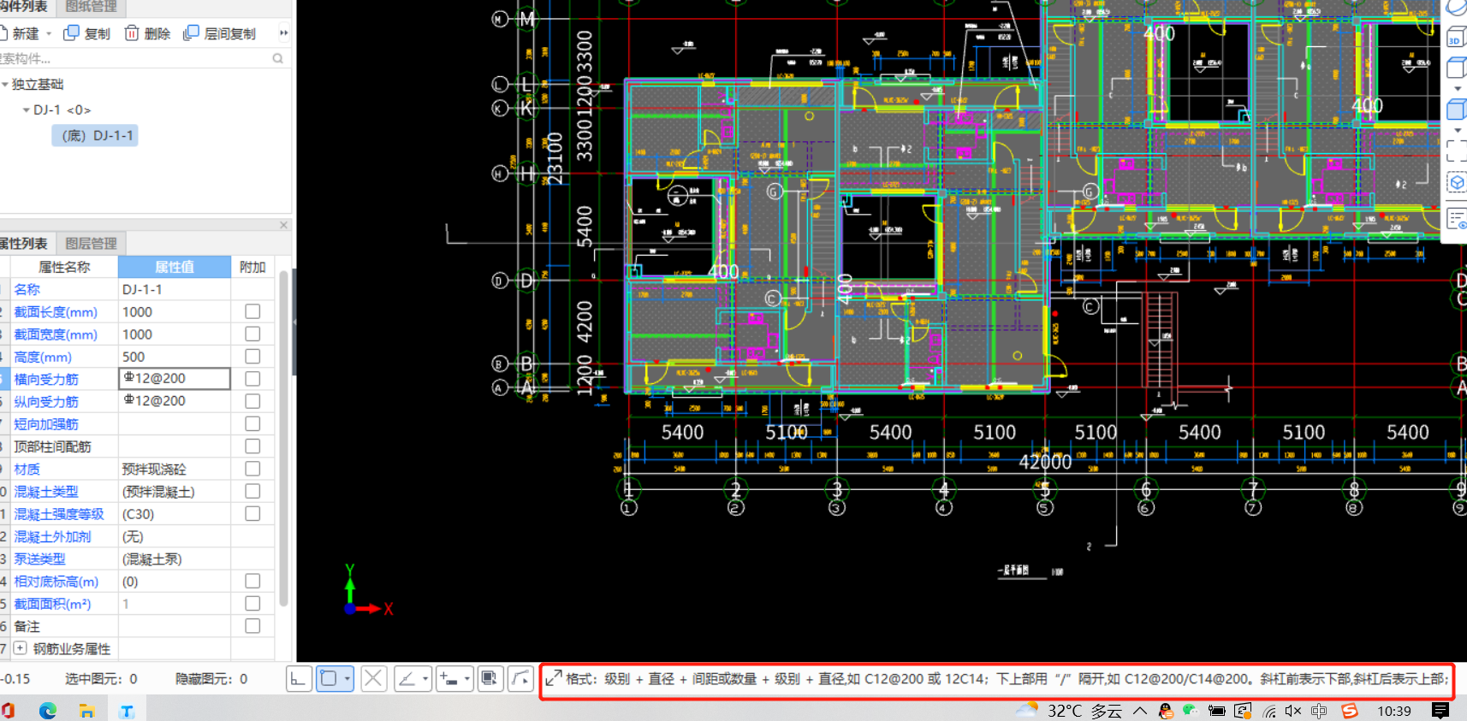
Task: Switch to the 构件列表 tab
Action: (25, 7)
